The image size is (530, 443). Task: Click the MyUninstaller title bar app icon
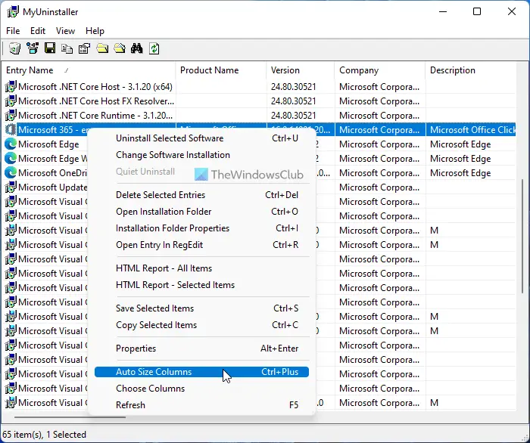13,12
